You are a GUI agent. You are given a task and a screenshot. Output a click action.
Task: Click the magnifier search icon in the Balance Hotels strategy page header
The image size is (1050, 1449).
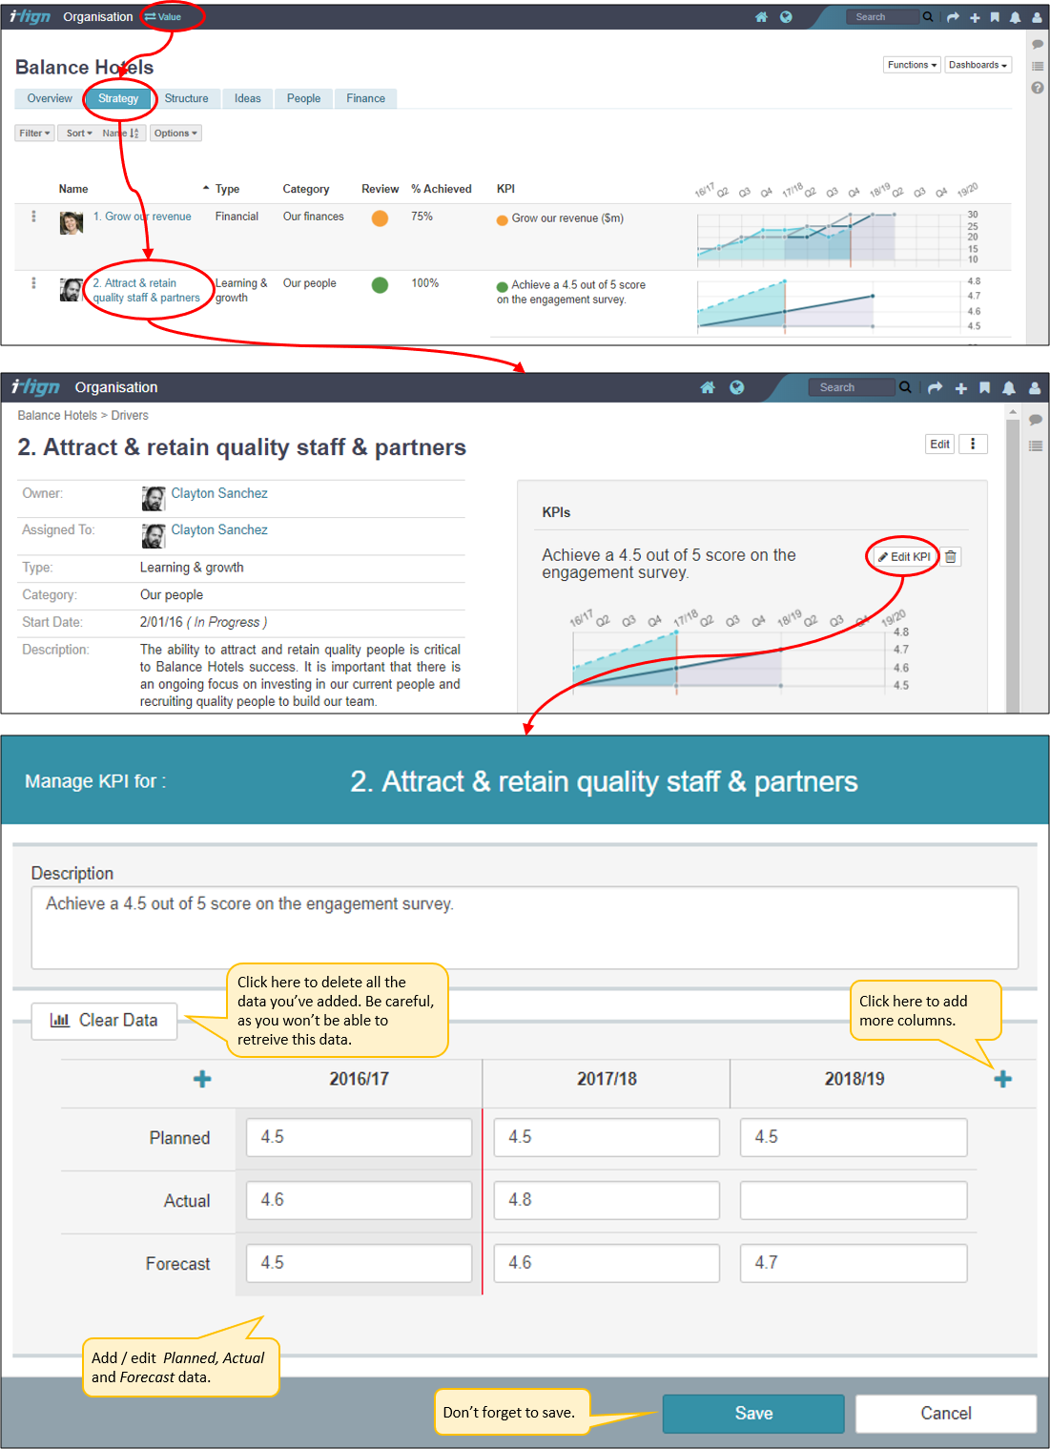click(x=928, y=17)
